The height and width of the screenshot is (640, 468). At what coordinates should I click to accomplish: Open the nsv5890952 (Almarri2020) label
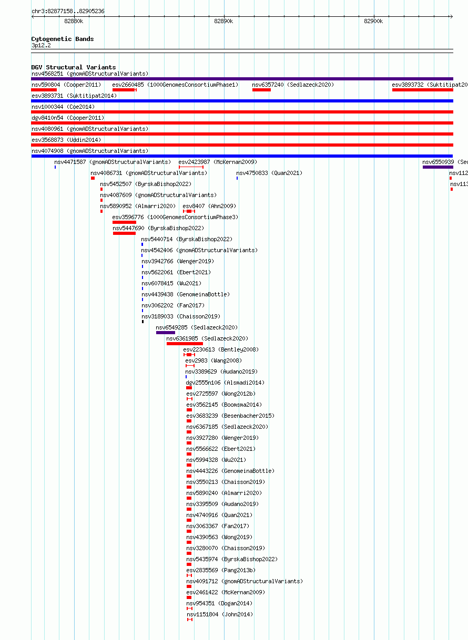click(x=138, y=206)
